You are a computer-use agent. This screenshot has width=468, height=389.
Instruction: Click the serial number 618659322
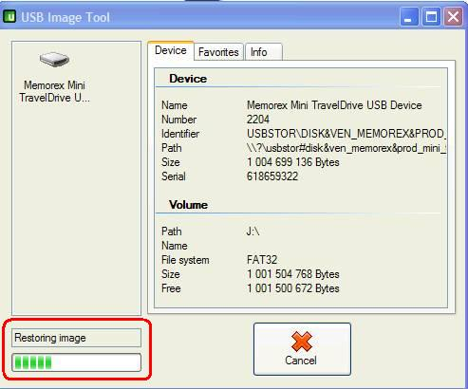(x=272, y=176)
